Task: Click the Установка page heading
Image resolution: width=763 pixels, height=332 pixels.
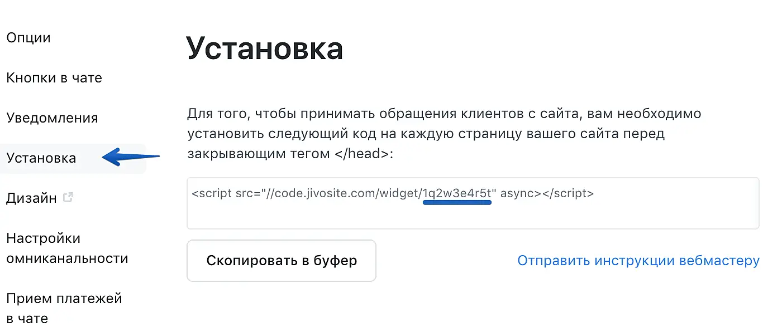Action: (264, 48)
